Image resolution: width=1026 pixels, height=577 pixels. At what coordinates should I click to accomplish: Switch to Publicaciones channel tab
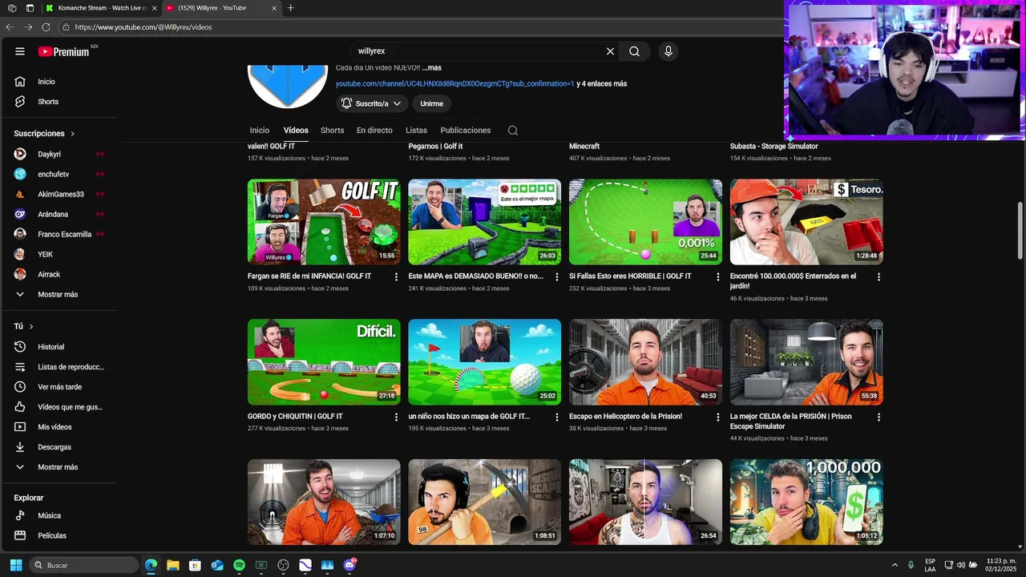pos(465,130)
